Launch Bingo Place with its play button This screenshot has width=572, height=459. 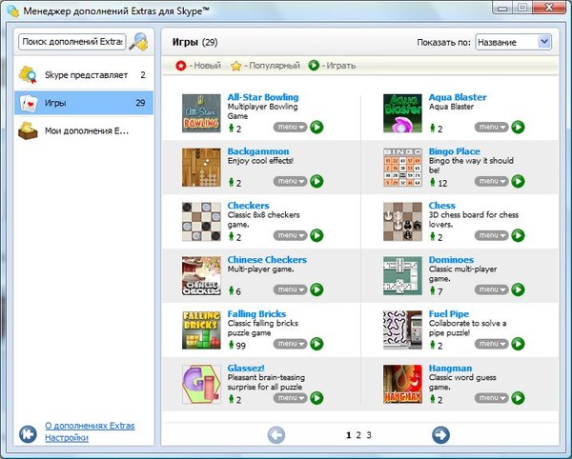click(x=518, y=181)
